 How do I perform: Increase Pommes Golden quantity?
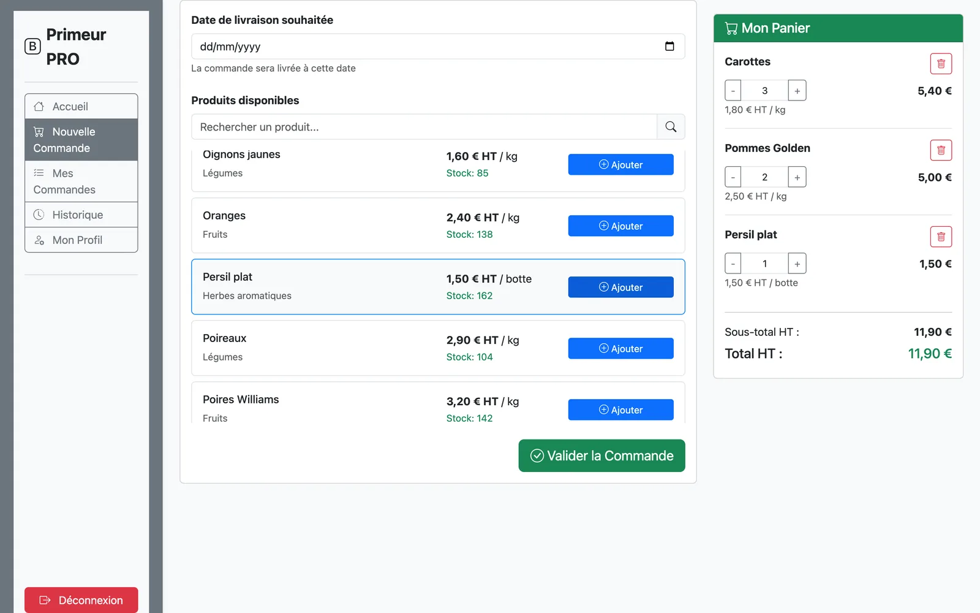[x=797, y=177]
